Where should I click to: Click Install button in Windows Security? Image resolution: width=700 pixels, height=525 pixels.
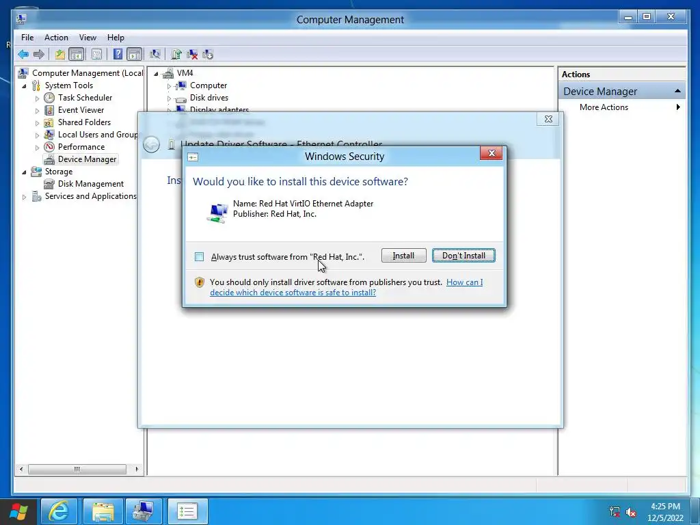coord(403,256)
